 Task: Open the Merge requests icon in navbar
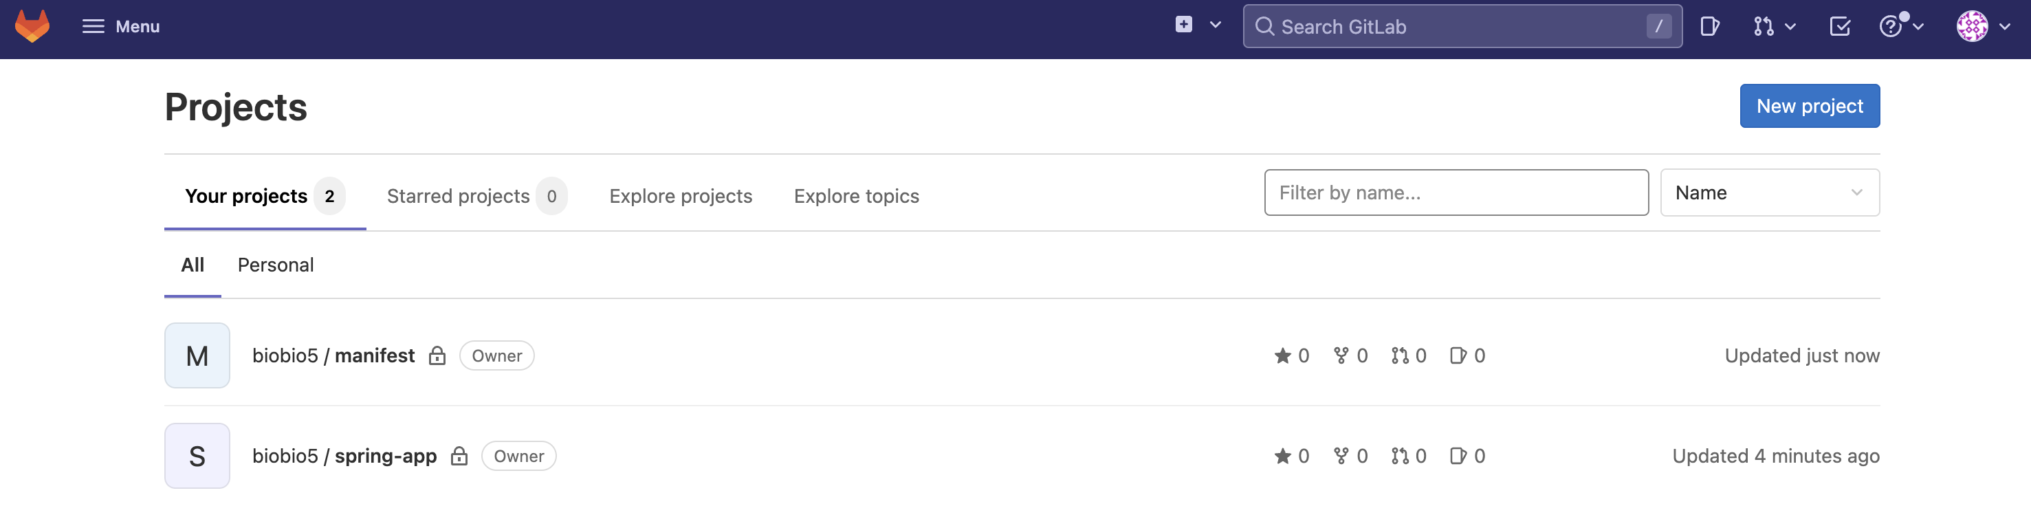point(1763,27)
